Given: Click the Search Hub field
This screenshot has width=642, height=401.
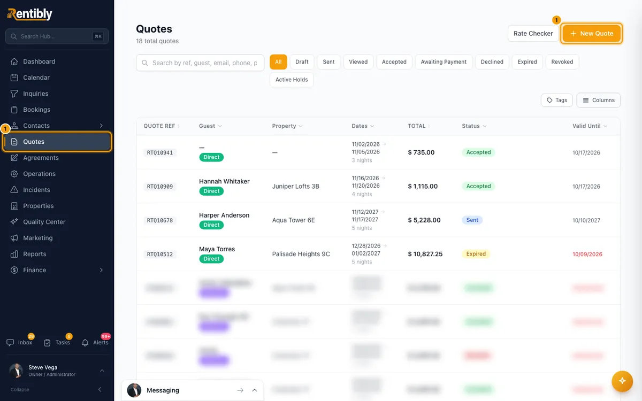Looking at the screenshot, I should click(x=57, y=36).
